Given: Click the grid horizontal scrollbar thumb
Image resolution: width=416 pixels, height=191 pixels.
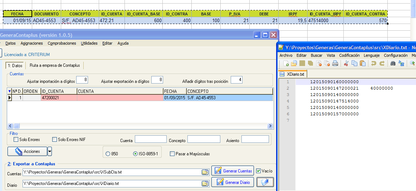Looking at the screenshot, I should pyautogui.click(x=16, y=126).
